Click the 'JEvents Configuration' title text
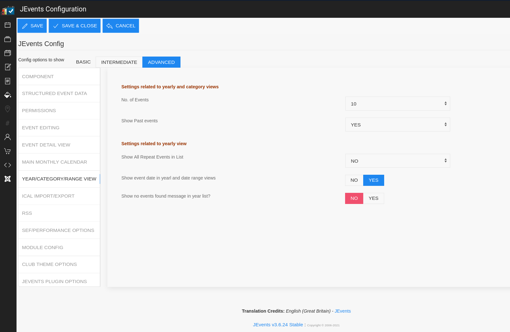This screenshot has width=510, height=332. pyautogui.click(x=53, y=9)
